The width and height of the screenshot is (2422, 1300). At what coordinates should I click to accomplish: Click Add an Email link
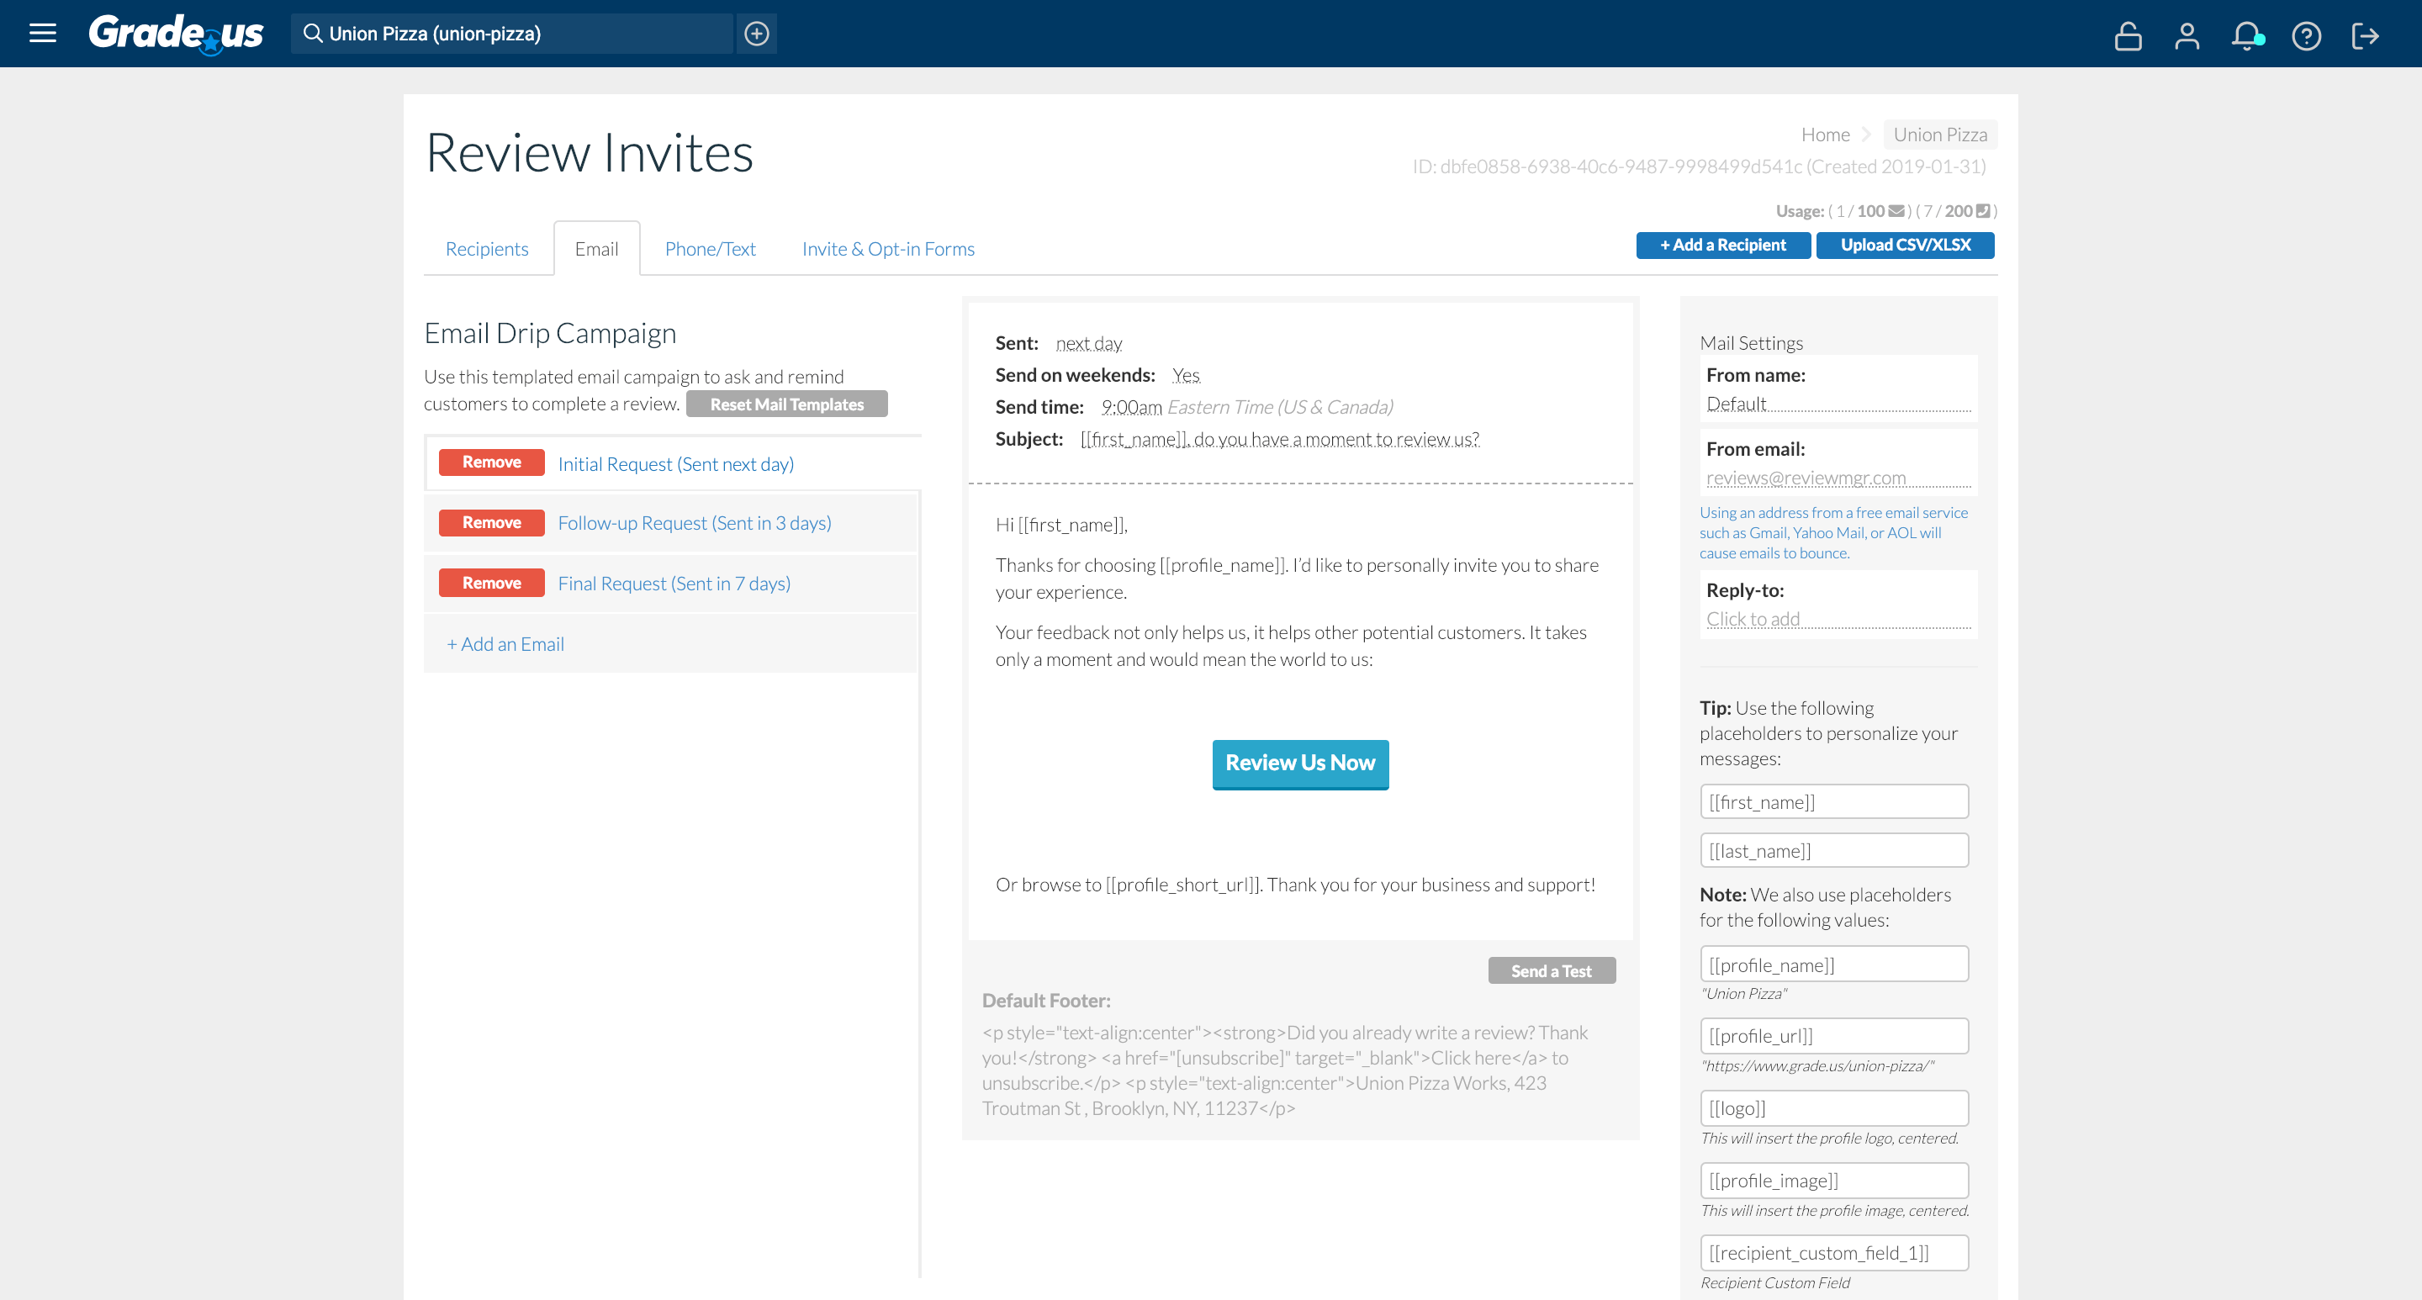(505, 642)
